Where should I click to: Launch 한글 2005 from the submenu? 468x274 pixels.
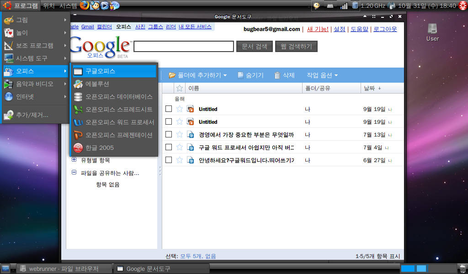click(114, 148)
